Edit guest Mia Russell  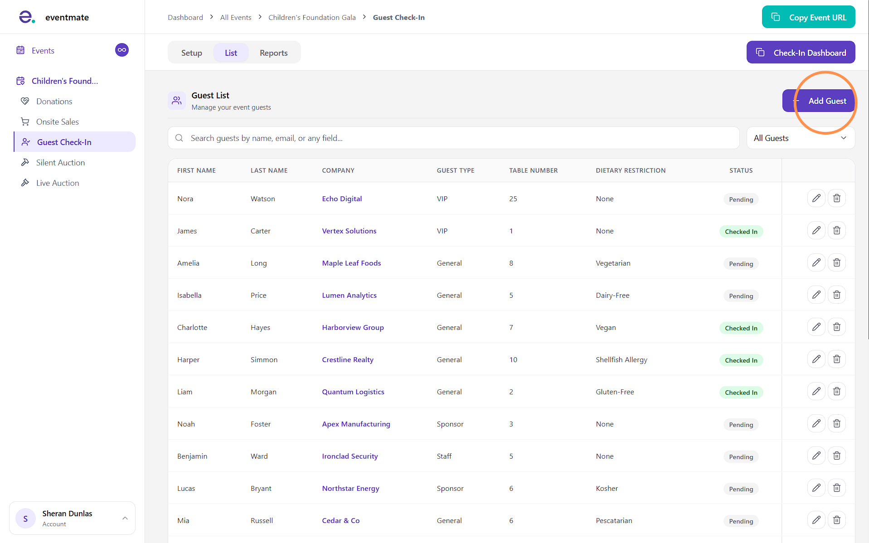coord(816,520)
